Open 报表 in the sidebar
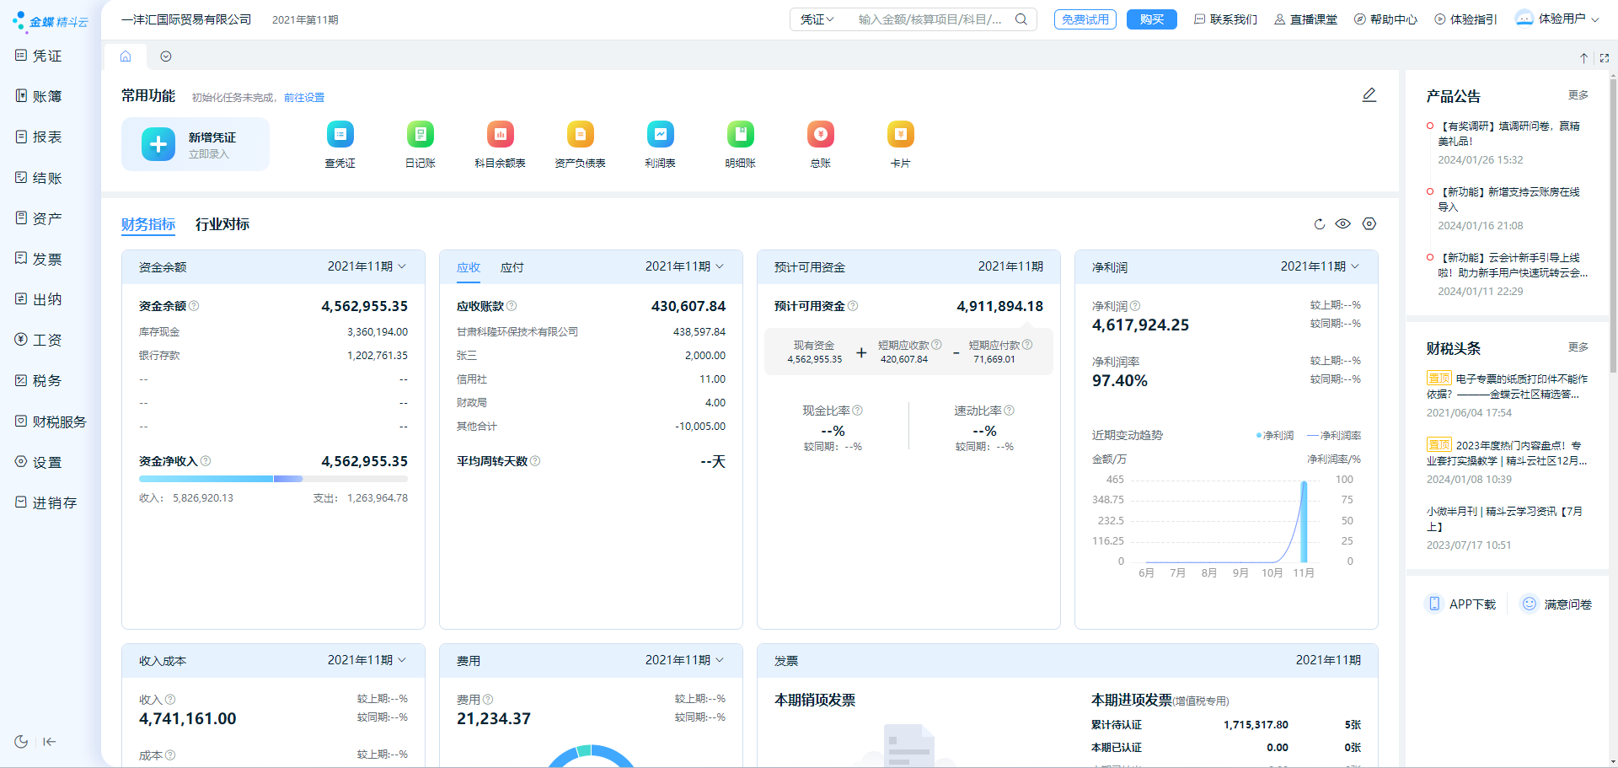This screenshot has height=768, width=1618. click(x=39, y=137)
